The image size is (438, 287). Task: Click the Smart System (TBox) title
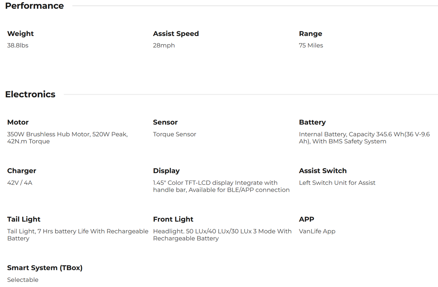(x=45, y=268)
